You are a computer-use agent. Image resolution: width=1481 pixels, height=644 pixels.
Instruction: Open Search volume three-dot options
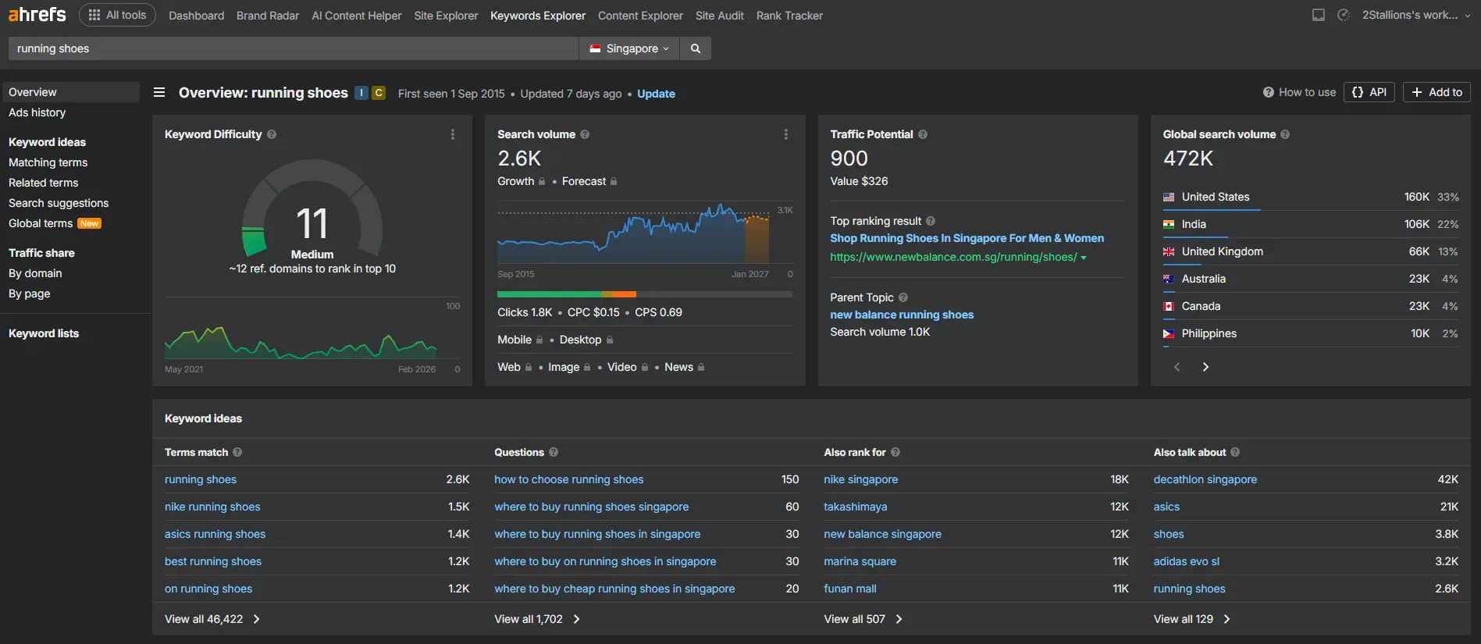pyautogui.click(x=786, y=134)
